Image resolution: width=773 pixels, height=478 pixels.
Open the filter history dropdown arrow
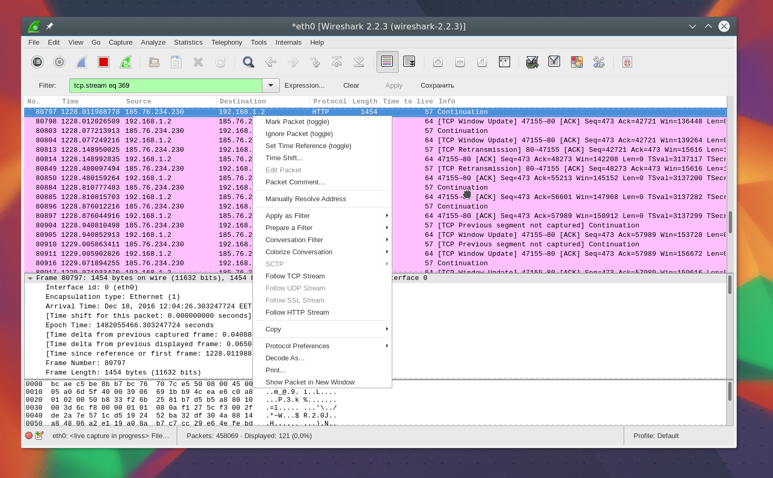pos(271,86)
